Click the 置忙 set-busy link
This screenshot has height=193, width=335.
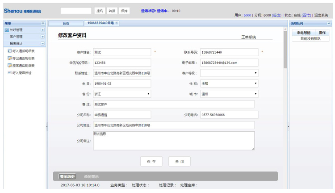point(306,15)
